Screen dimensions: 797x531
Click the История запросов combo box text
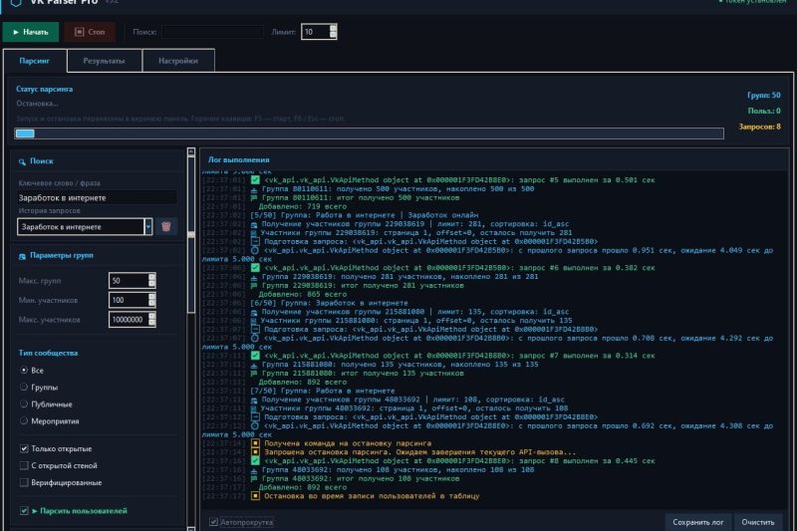tap(81, 226)
